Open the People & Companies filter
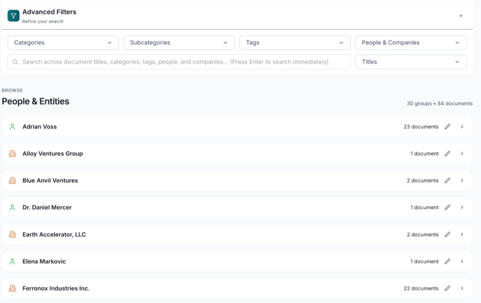The height and width of the screenshot is (303, 481). (x=411, y=42)
